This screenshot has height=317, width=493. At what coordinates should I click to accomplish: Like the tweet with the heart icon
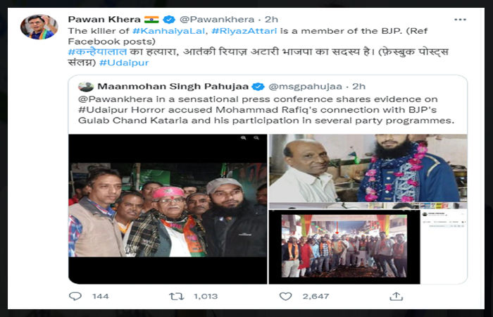pyautogui.click(x=285, y=297)
